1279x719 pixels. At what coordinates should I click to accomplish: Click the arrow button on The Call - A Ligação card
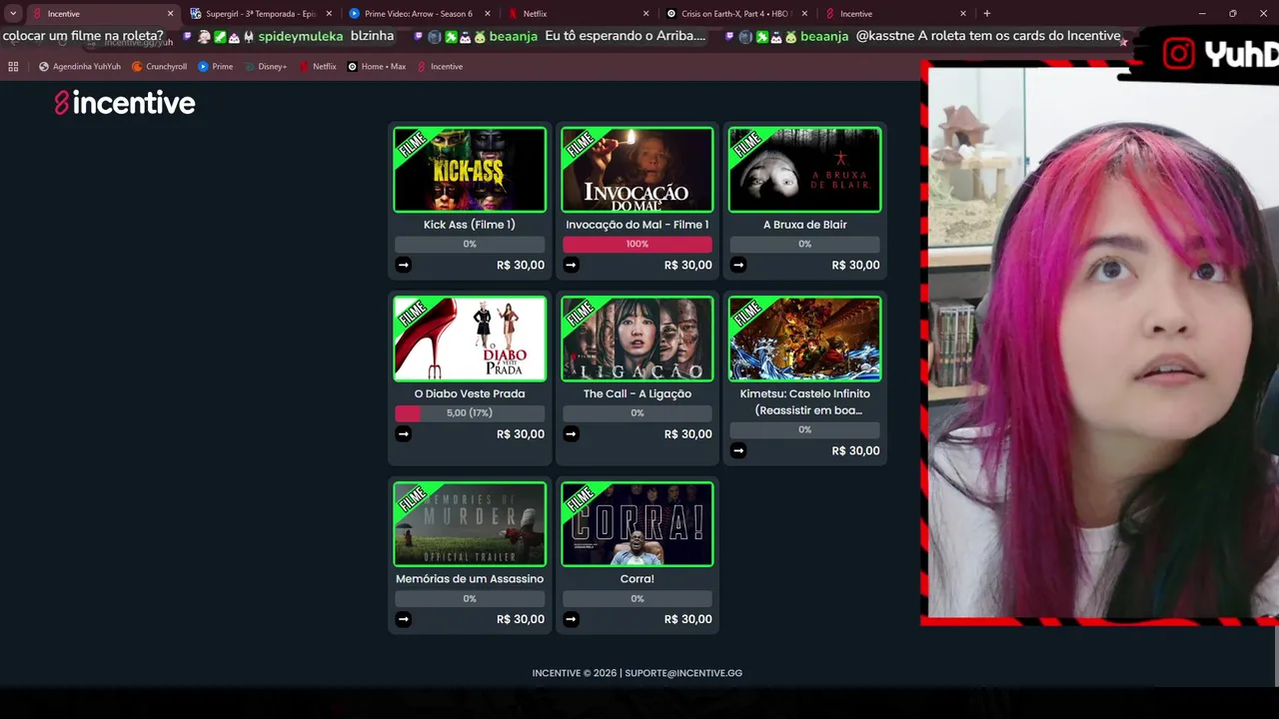(571, 433)
